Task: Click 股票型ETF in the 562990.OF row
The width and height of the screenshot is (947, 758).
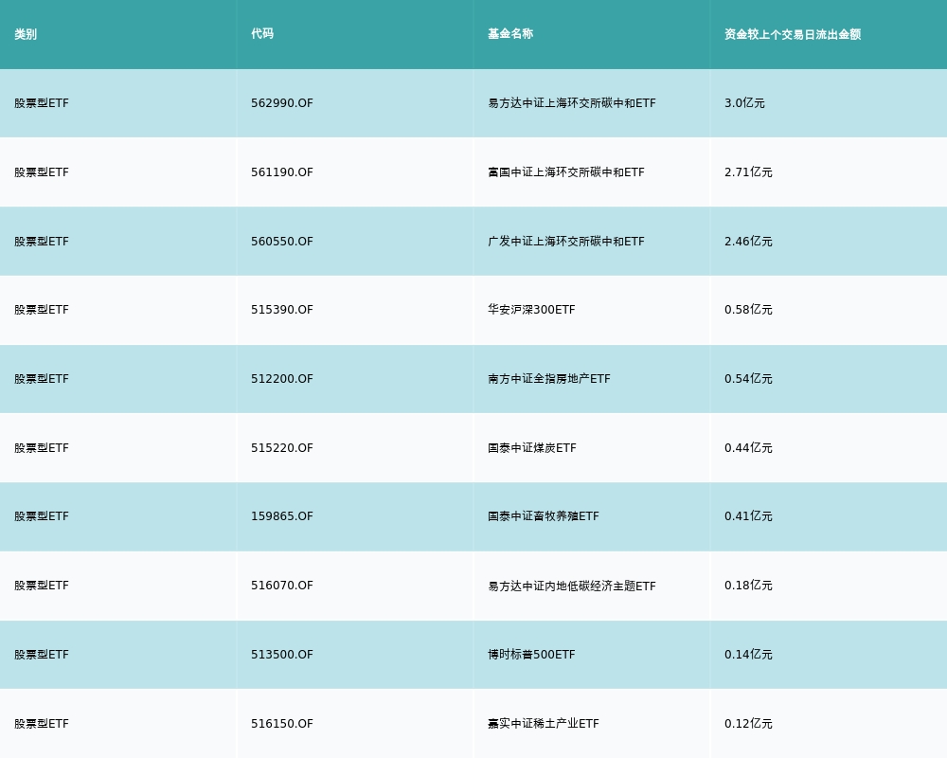Action: 42,103
